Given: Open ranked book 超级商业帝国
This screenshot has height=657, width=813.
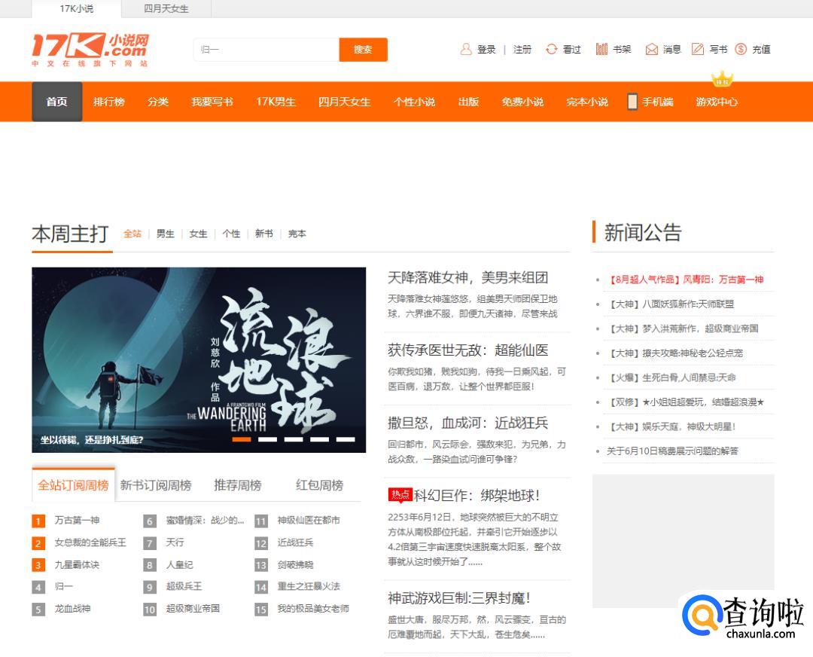Looking at the screenshot, I should pyautogui.click(x=193, y=608).
